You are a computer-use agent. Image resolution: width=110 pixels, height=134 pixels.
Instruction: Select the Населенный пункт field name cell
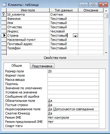28,40
